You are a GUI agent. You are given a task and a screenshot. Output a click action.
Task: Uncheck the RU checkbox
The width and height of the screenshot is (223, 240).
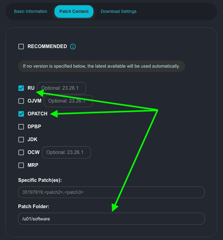tap(21, 88)
